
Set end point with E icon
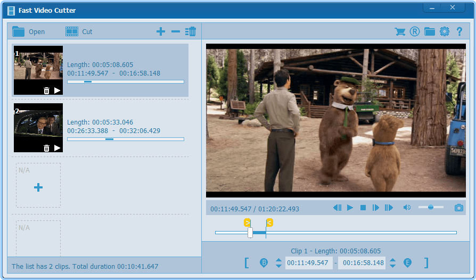tap(407, 263)
